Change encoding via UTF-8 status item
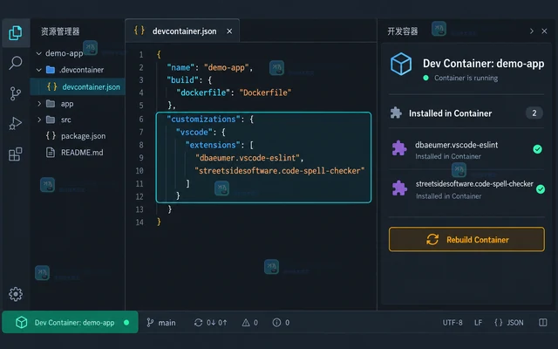 point(453,323)
